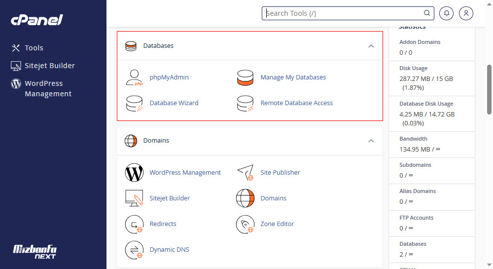Click the Zone Editor icon

245,224
